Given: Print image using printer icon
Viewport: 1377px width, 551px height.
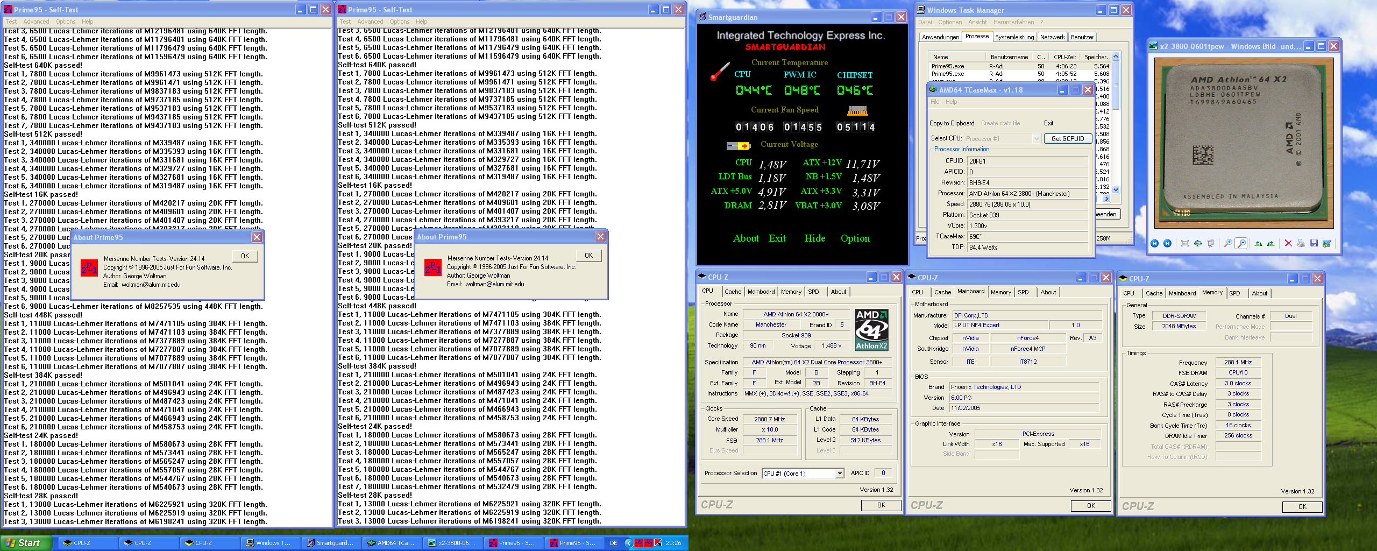Looking at the screenshot, I should (1301, 243).
